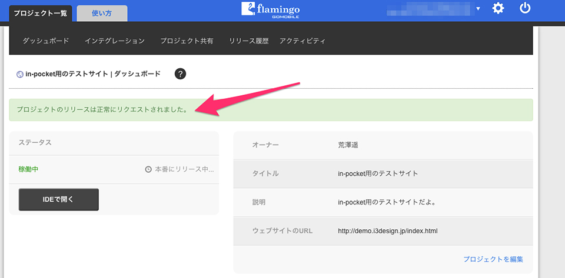The height and width of the screenshot is (278, 565).
Task: Click the 稼働中 status text
Action: pyautogui.click(x=28, y=169)
